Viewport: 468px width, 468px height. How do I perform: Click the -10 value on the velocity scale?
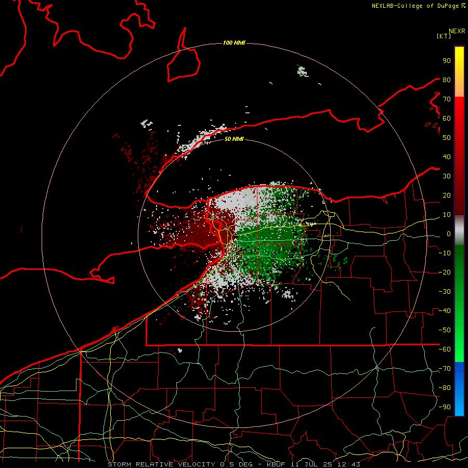445,253
